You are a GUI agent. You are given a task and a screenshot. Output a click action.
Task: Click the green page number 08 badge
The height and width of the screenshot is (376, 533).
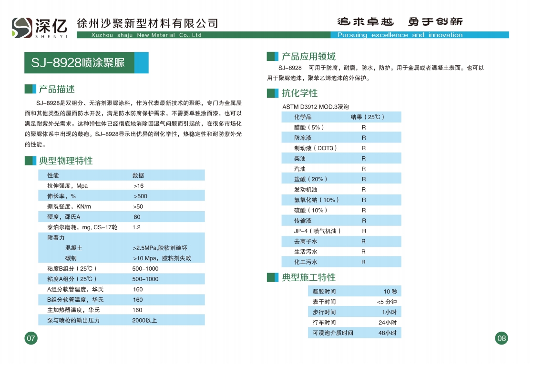502,338
